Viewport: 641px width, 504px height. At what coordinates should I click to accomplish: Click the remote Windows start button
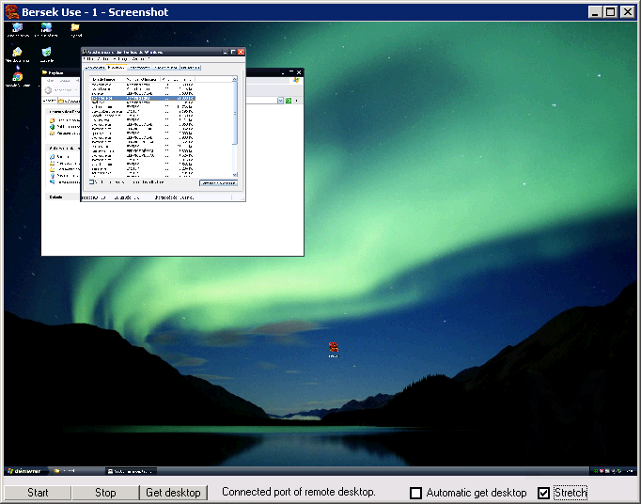click(x=21, y=469)
